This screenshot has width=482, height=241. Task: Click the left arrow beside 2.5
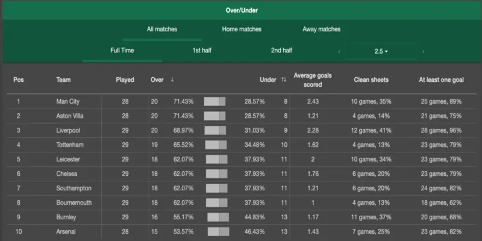point(339,51)
